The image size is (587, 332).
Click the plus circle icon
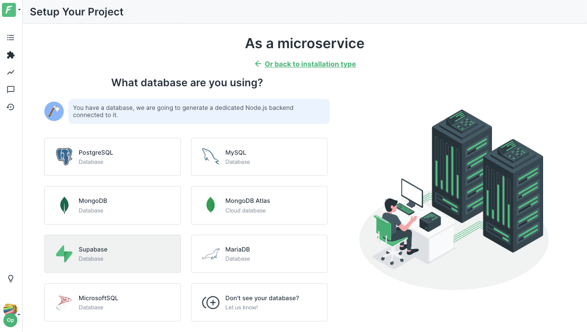coord(211,303)
